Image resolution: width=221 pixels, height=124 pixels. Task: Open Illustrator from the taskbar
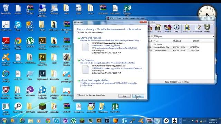point(99,121)
